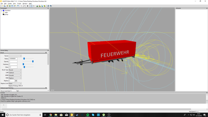This screenshot has height=117, width=208.
Task: Collapse the Texture Layer Painting section
Action: point(46,88)
